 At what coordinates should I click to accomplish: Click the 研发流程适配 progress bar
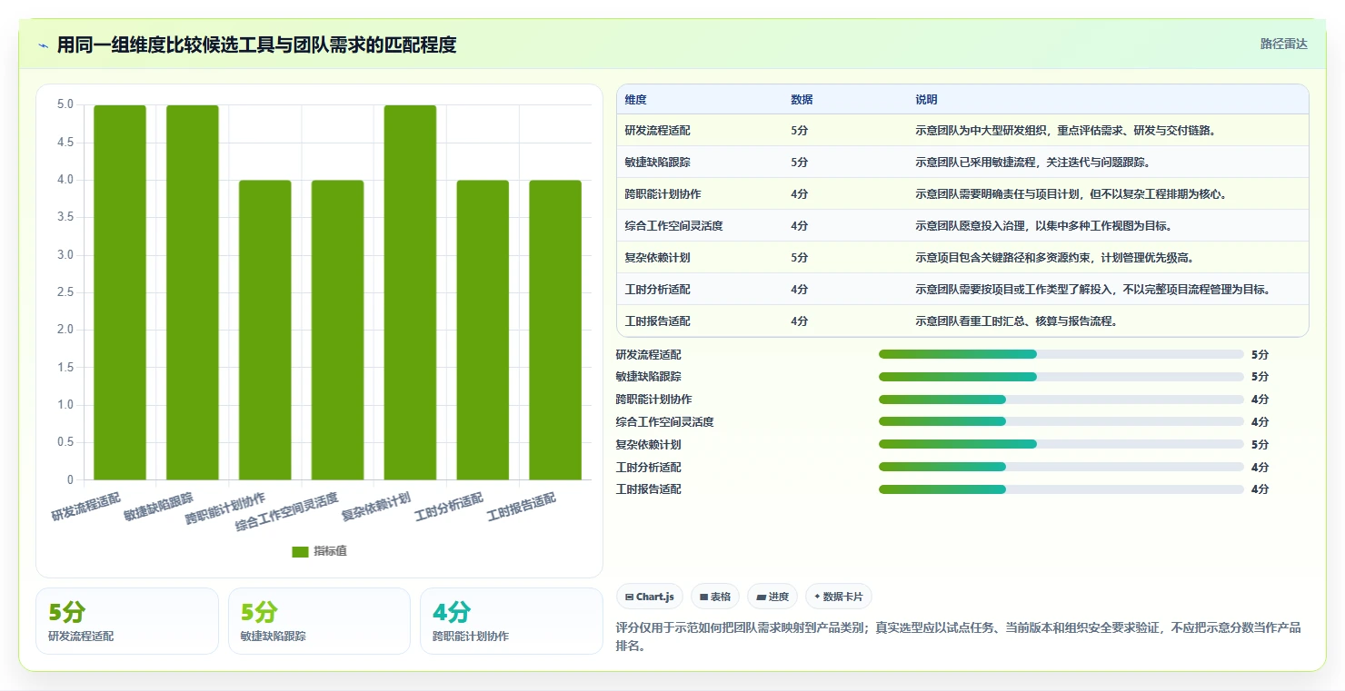pos(1061,354)
